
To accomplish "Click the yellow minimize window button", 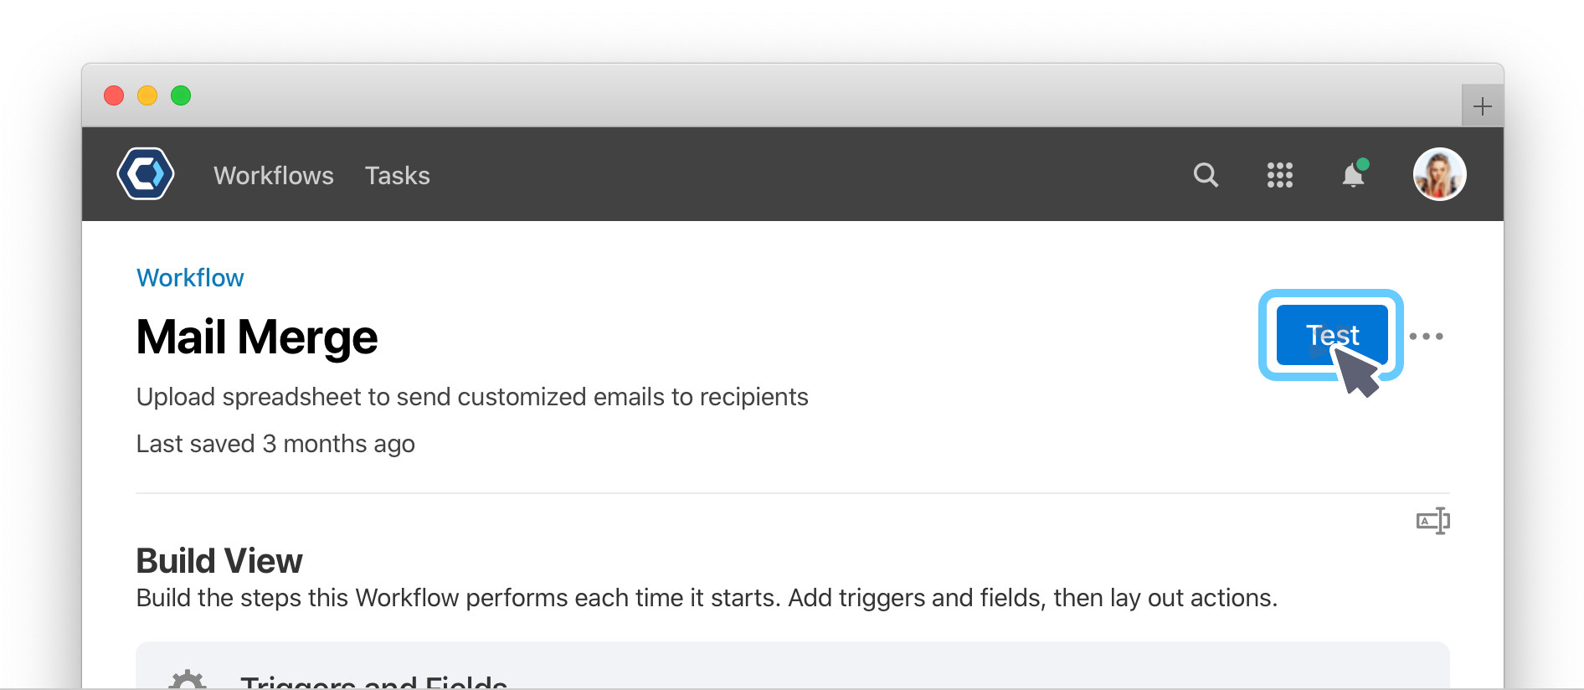I will (147, 95).
